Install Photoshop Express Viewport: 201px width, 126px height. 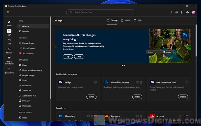tap(137, 97)
